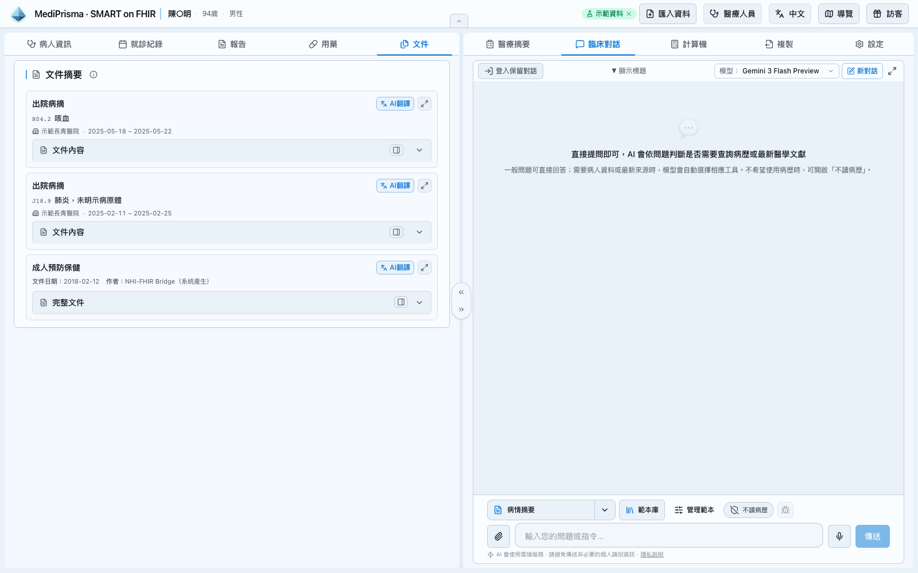The height and width of the screenshot is (573, 918).
Task: Open side-by-side view for 完整文件
Action: [x=401, y=302]
